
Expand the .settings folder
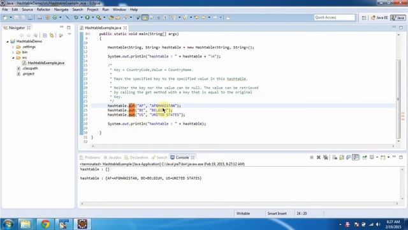(x=13, y=47)
